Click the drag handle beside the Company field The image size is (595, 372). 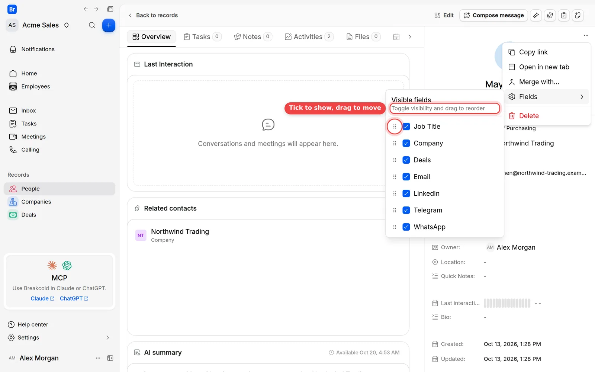point(395,143)
